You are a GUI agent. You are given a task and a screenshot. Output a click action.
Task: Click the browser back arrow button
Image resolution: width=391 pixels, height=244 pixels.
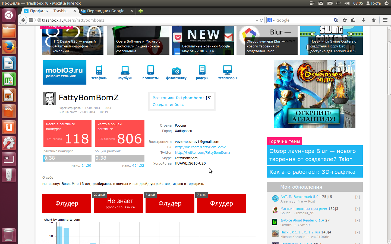tap(23, 20)
